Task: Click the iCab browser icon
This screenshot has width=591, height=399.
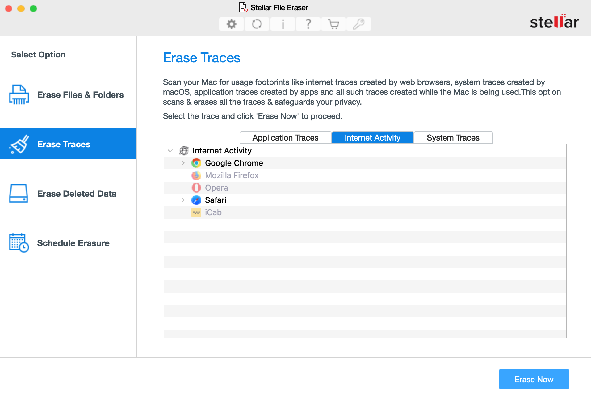Action: 196,212
